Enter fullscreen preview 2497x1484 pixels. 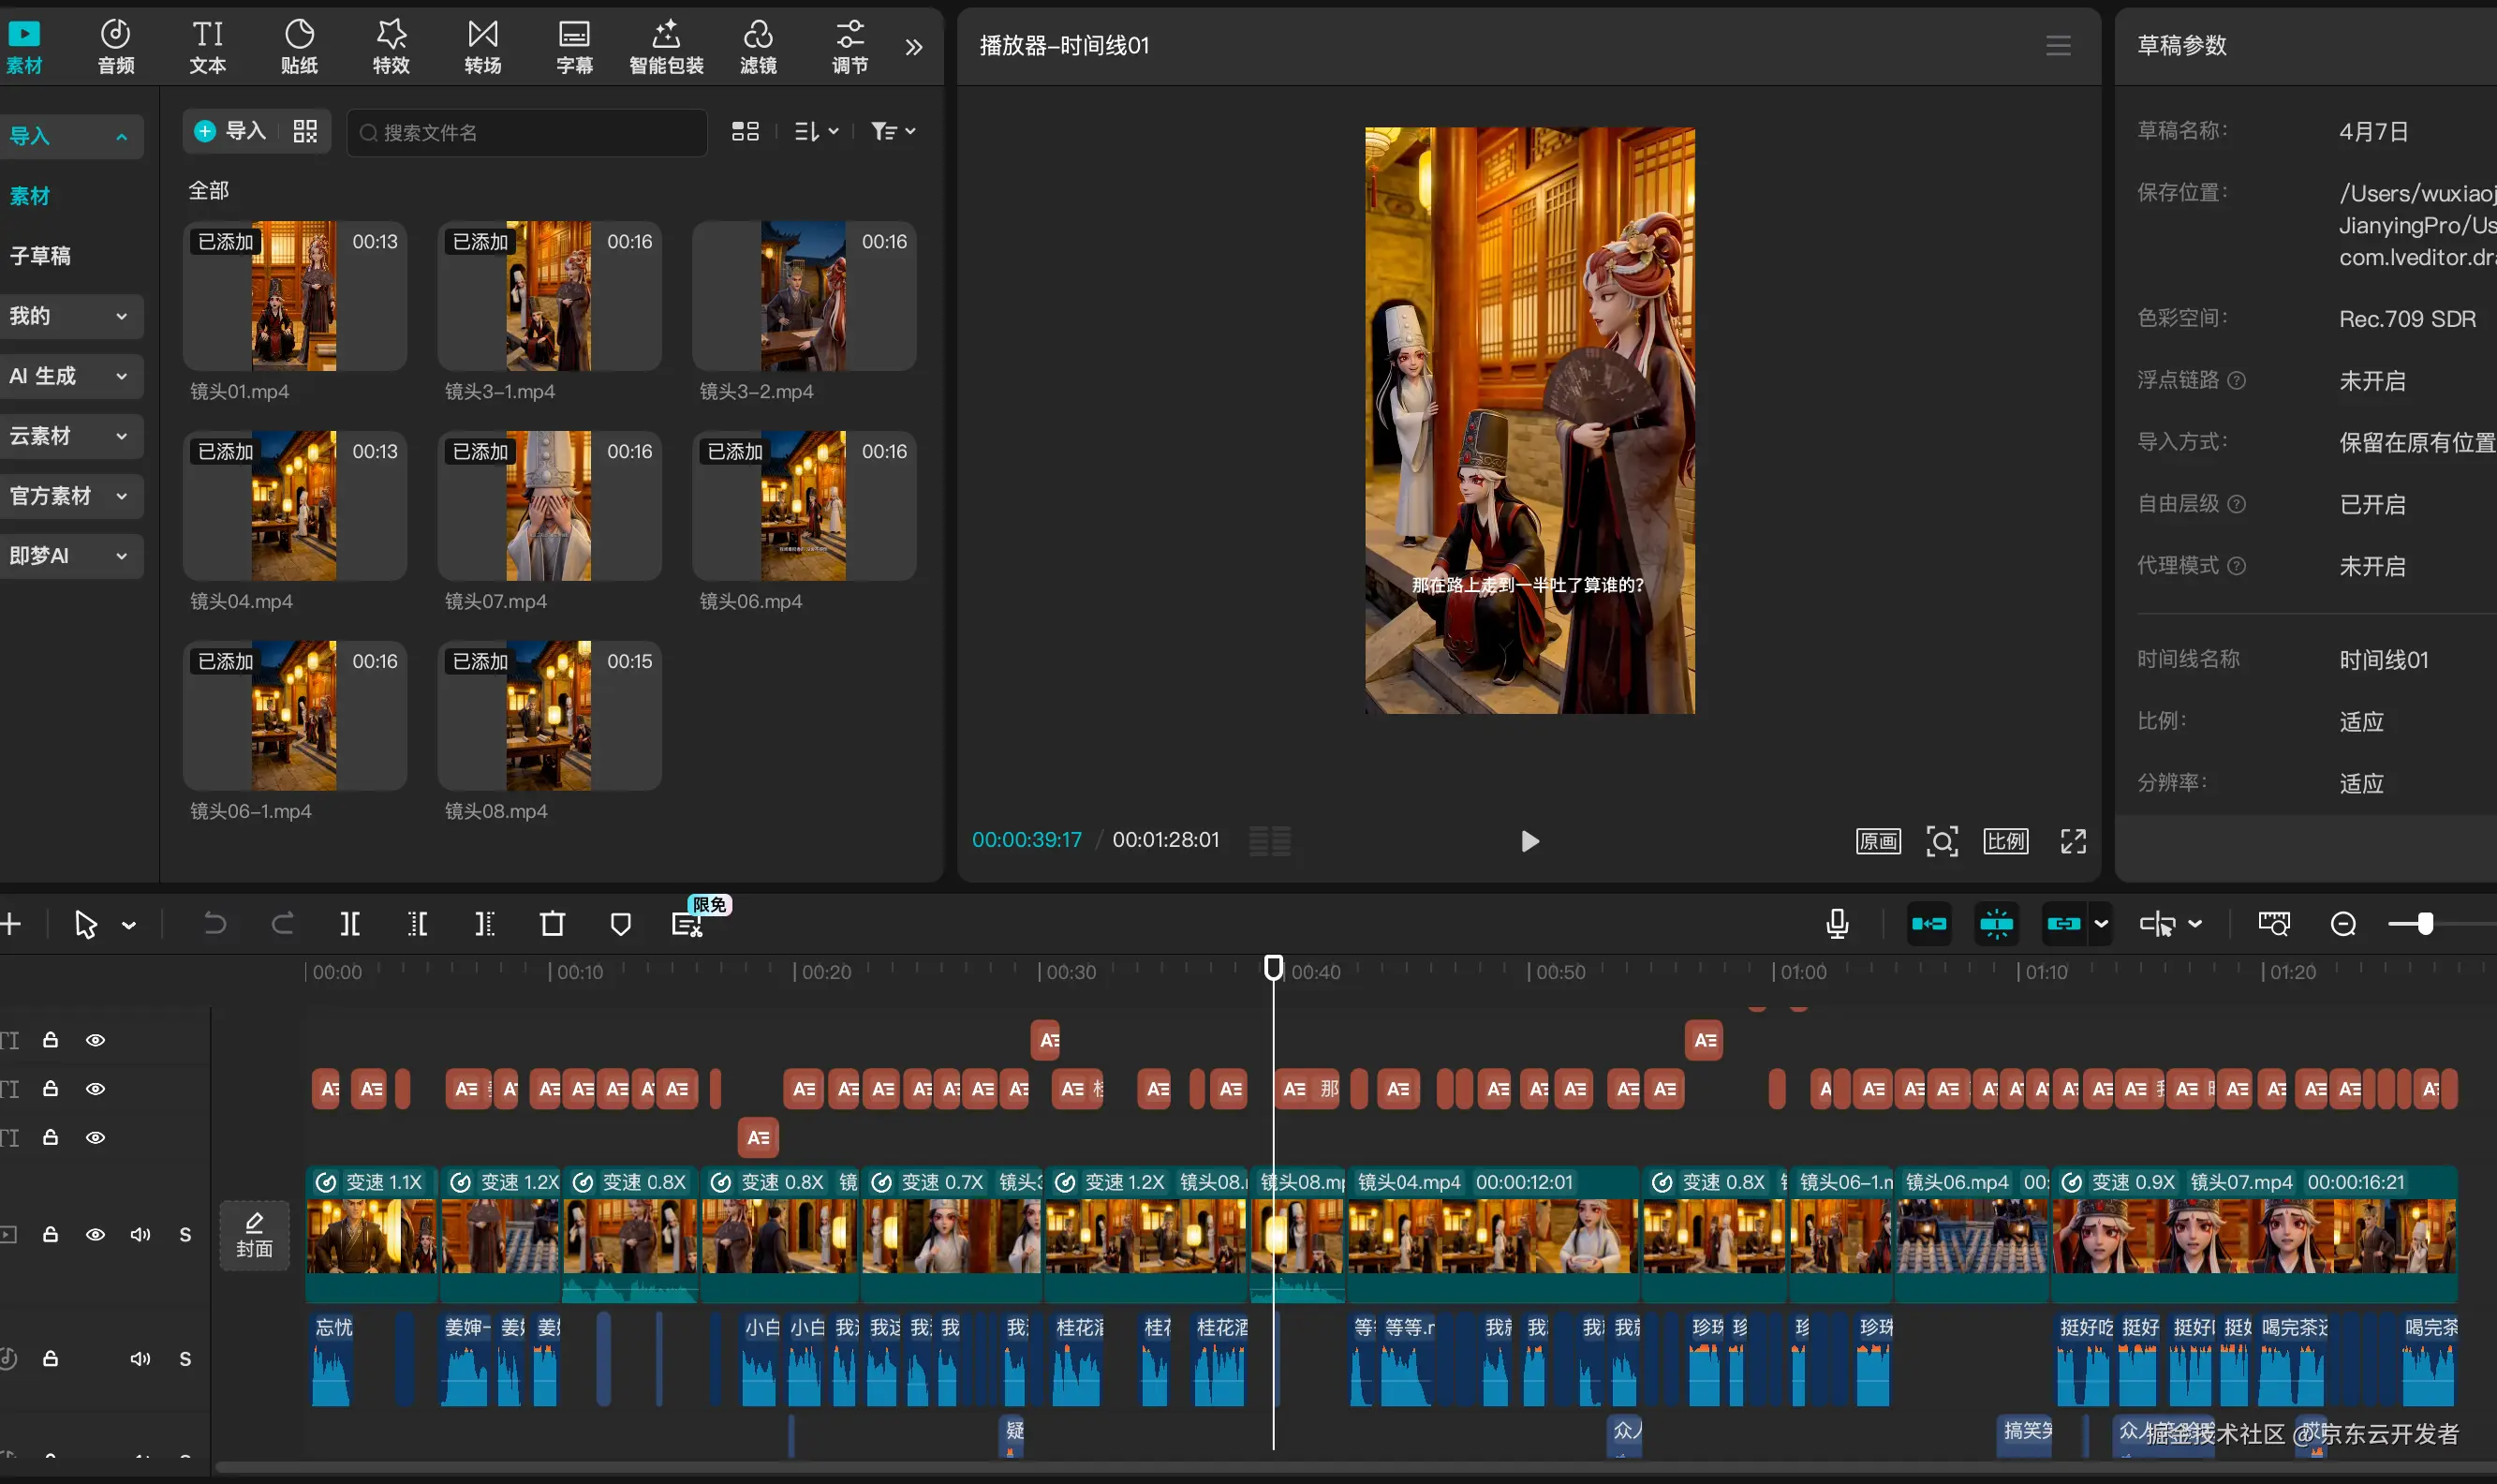(2073, 841)
